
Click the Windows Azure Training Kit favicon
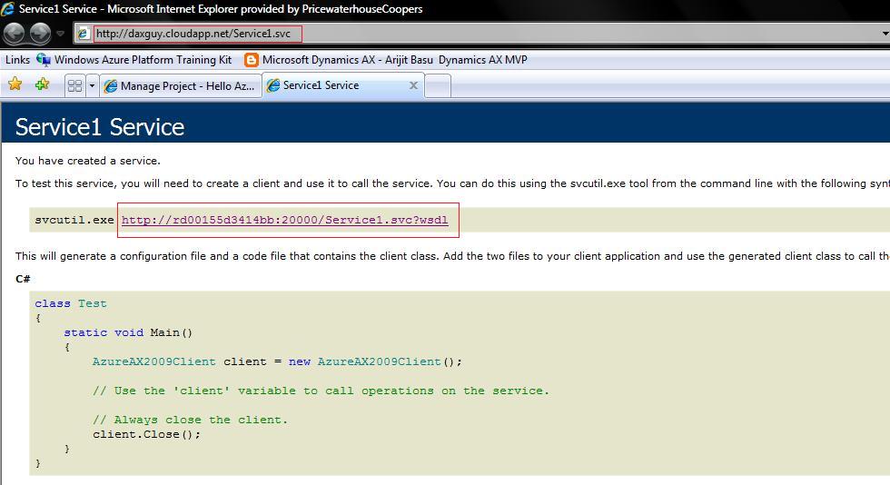coord(44,60)
